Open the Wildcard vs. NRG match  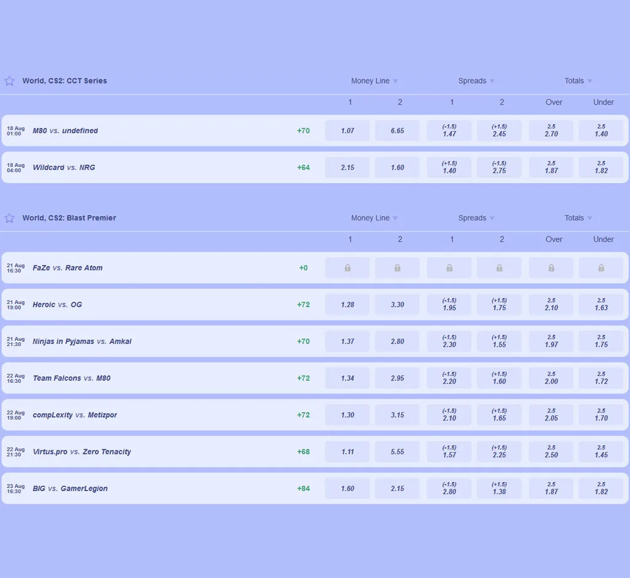(x=64, y=167)
